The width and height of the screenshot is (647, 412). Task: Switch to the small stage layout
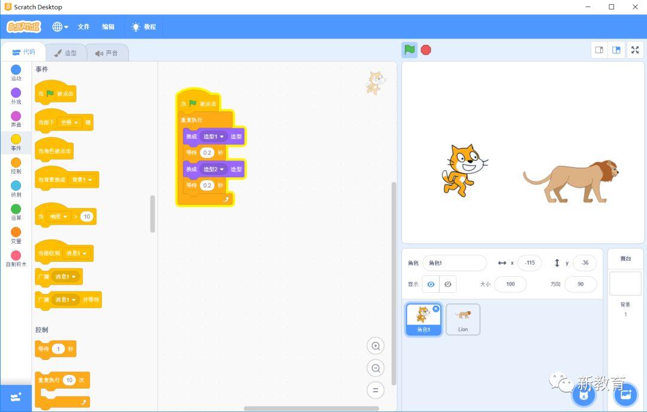[x=599, y=50]
